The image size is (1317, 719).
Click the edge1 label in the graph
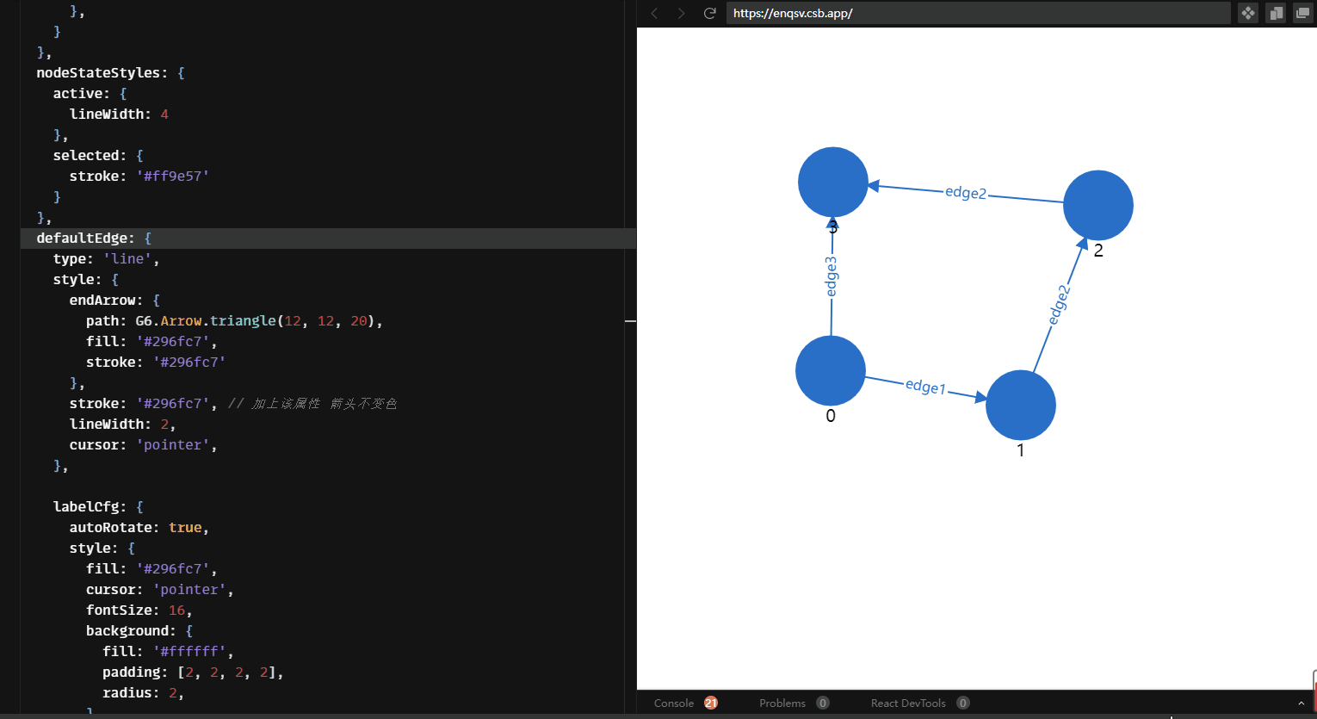tap(925, 386)
